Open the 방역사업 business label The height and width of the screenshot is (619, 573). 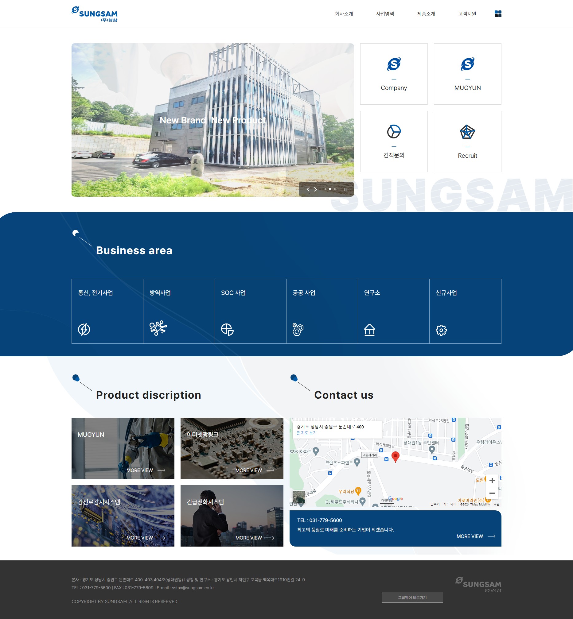coord(160,293)
